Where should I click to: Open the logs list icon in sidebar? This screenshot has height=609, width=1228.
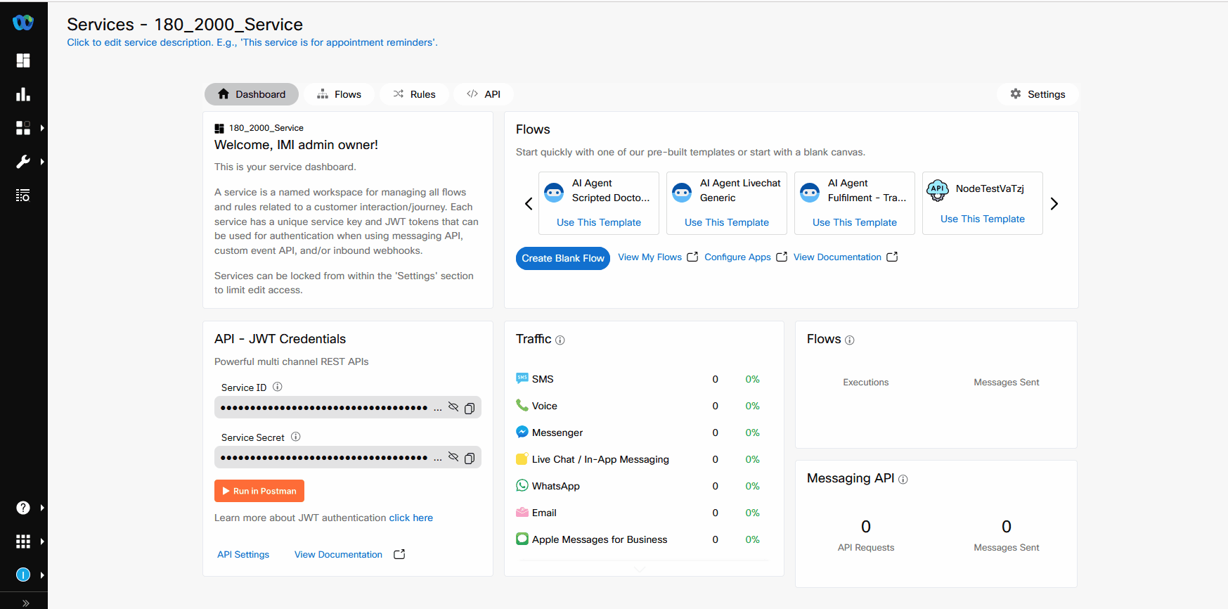23,195
